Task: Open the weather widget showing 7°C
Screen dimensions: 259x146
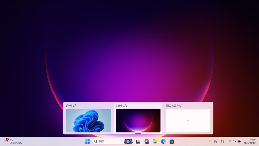Action: click(x=12, y=141)
